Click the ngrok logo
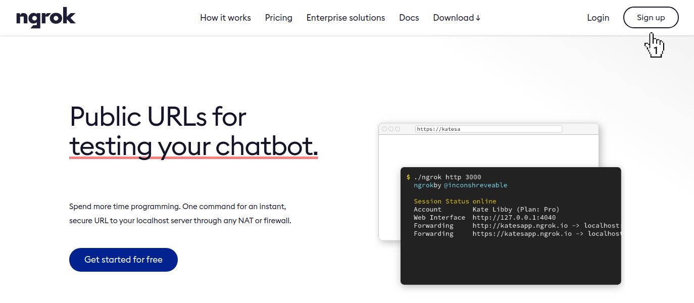The image size is (694, 303). click(x=45, y=18)
